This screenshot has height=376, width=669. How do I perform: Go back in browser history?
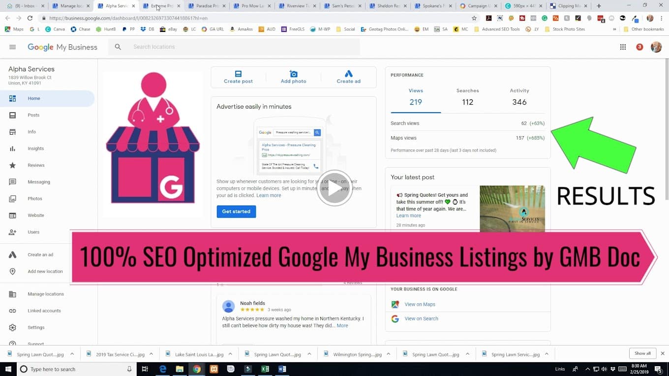coord(7,18)
